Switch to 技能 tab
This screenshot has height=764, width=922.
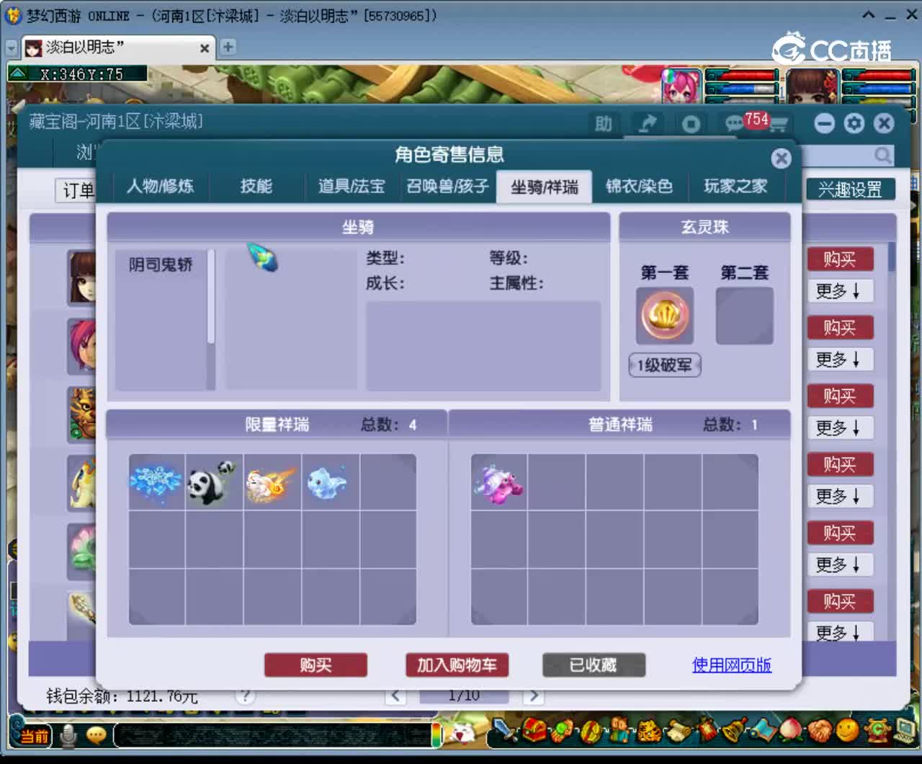256,187
